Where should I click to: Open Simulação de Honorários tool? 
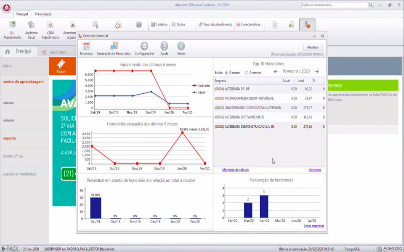click(114, 49)
